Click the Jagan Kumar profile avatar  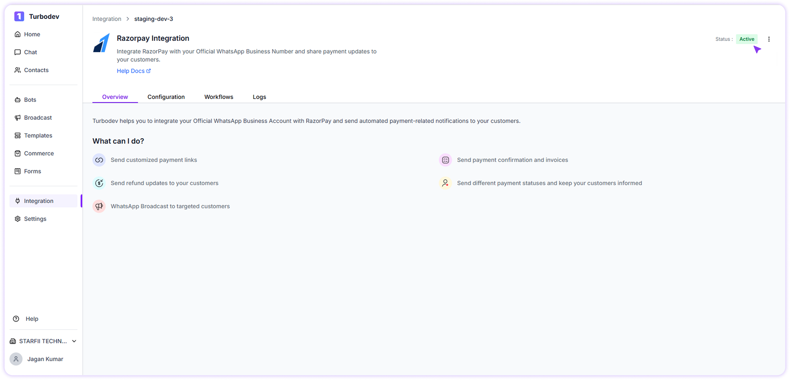point(16,359)
